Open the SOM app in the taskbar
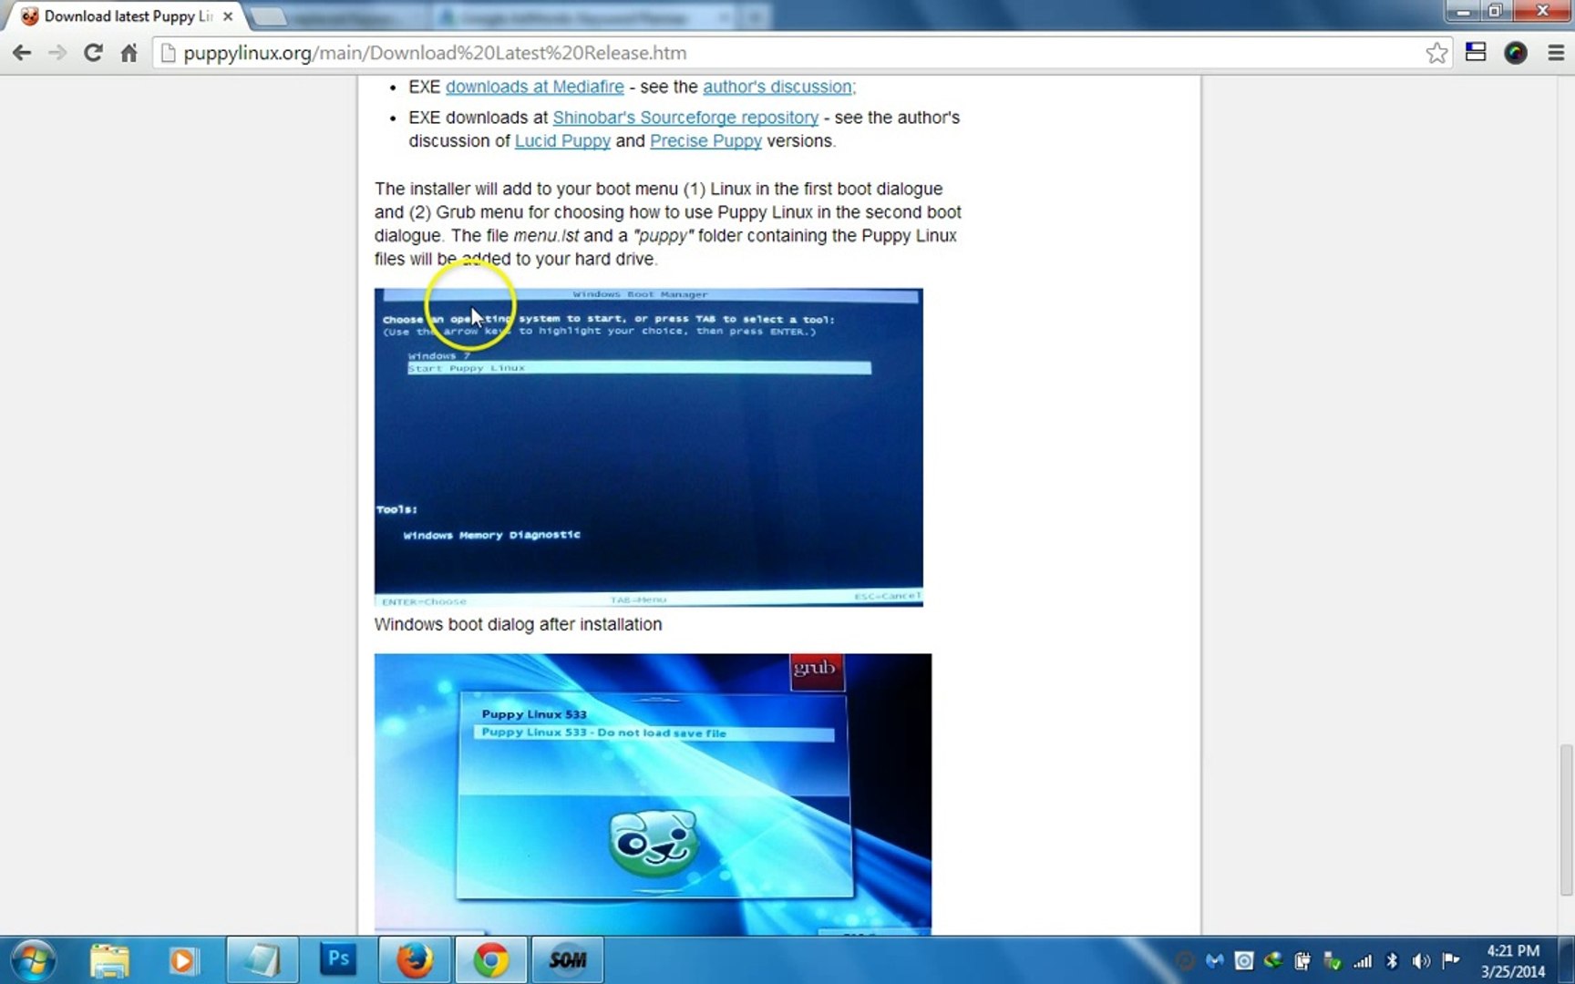Viewport: 1575px width, 984px height. [567, 960]
